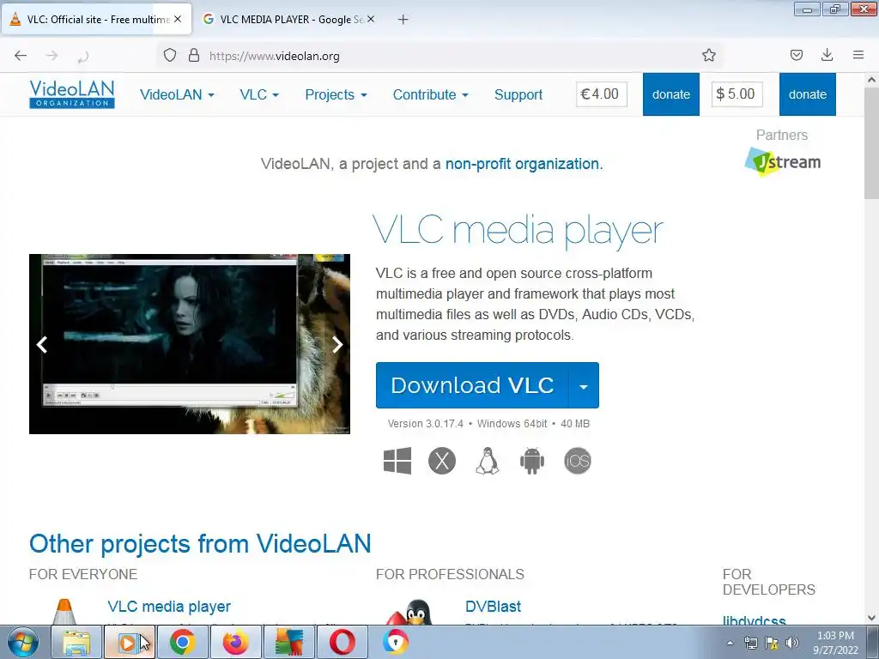The height and width of the screenshot is (659, 879).
Task: Click the 'Version 3.0.17.4' text
Action: tap(426, 424)
